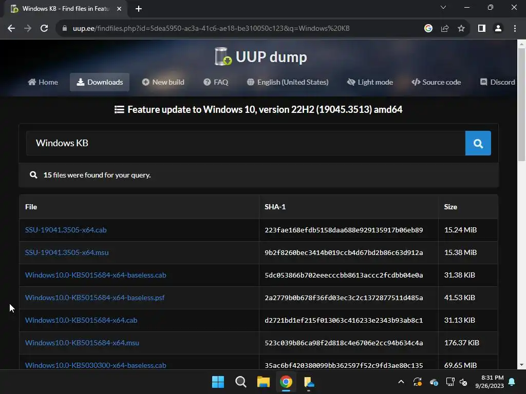526x394 pixels.
Task: Click the File column header
Action: pos(31,207)
